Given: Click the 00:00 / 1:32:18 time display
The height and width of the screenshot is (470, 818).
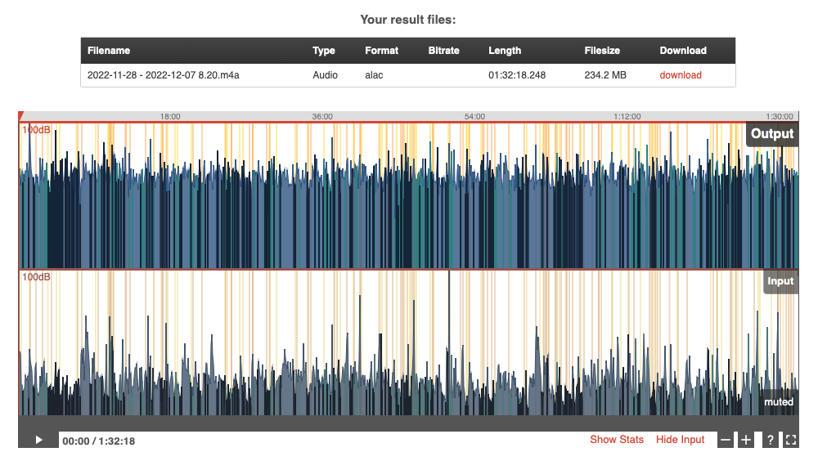Looking at the screenshot, I should click(99, 441).
